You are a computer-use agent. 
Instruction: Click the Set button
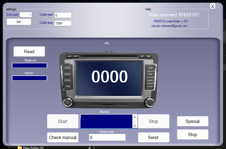coord(19,22)
